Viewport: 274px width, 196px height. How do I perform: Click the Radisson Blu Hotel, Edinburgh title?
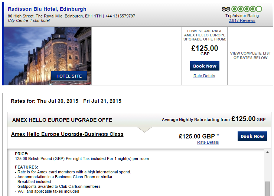(47, 9)
